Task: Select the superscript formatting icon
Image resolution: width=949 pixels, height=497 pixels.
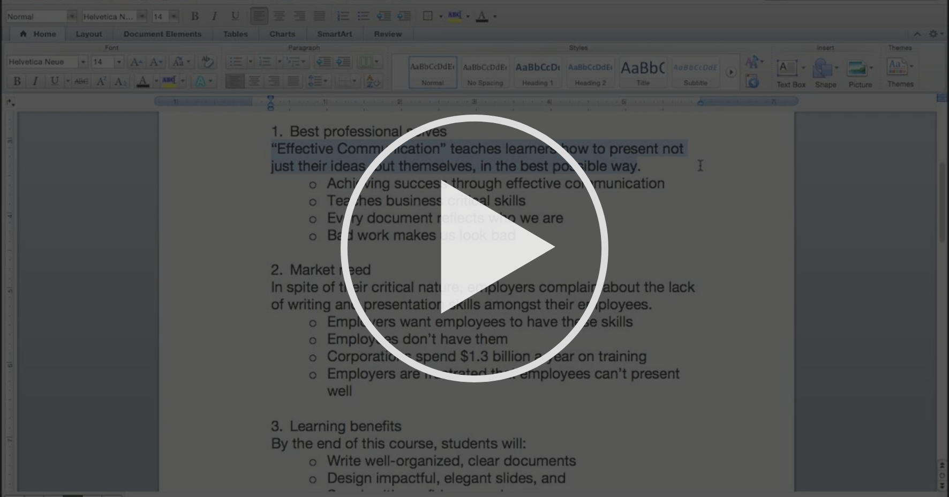Action: click(x=101, y=81)
